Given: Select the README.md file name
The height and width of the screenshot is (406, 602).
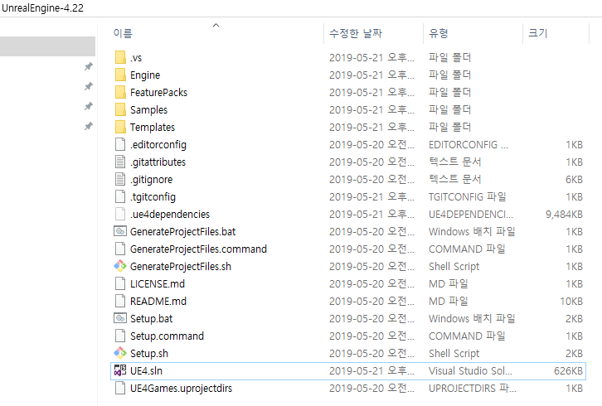Looking at the screenshot, I should pos(158,301).
